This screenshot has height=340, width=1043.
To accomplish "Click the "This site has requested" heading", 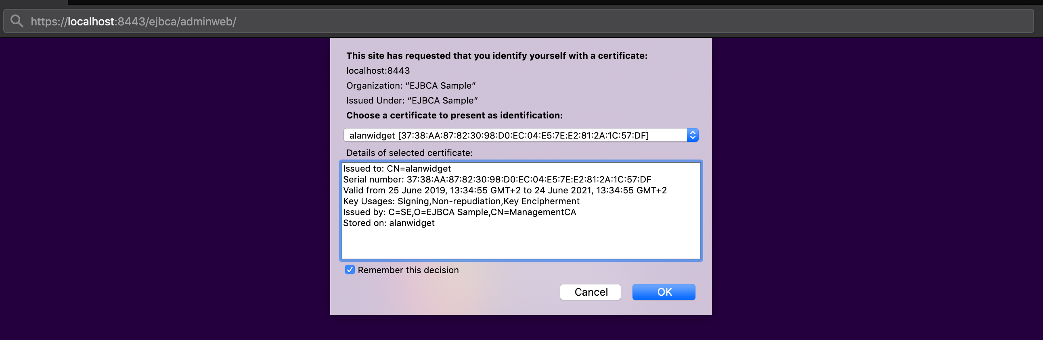I will click(x=496, y=56).
